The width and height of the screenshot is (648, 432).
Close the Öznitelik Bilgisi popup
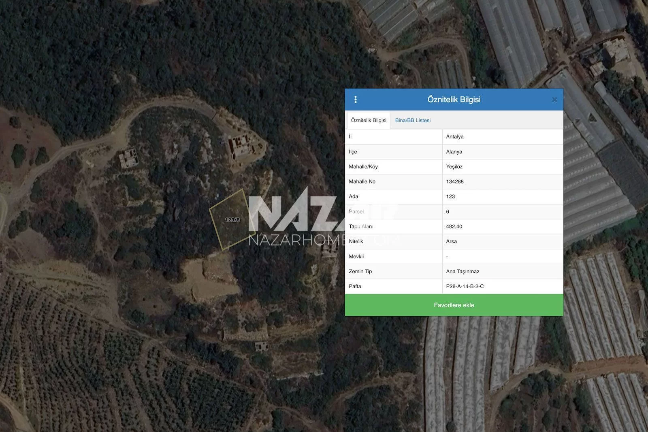coord(554,100)
